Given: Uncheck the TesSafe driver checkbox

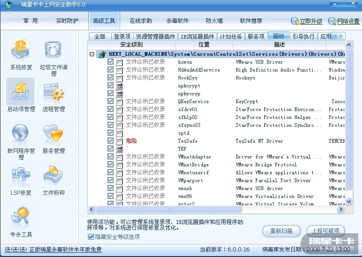Looking at the screenshot, I should click(x=110, y=140).
